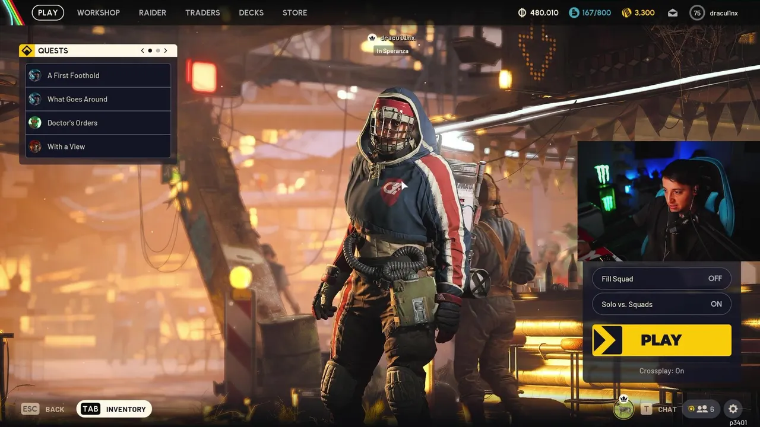Click the yellow Quests diamond icon
Viewport: 760px width, 427px height.
point(27,50)
